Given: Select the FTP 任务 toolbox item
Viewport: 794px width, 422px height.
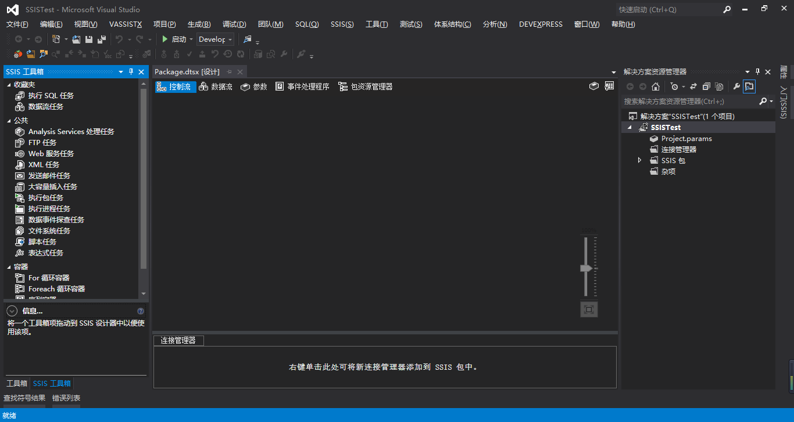Looking at the screenshot, I should (35, 143).
